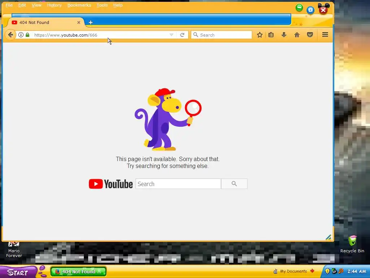Screen dimensions: 370x278
Task: Open the View menu
Action: coord(36,5)
